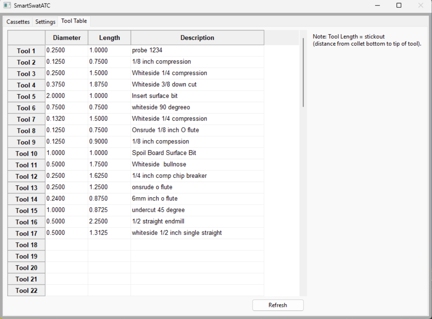Image resolution: width=432 pixels, height=319 pixels.
Task: Select the Tool 1 row header
Action: 26,51
